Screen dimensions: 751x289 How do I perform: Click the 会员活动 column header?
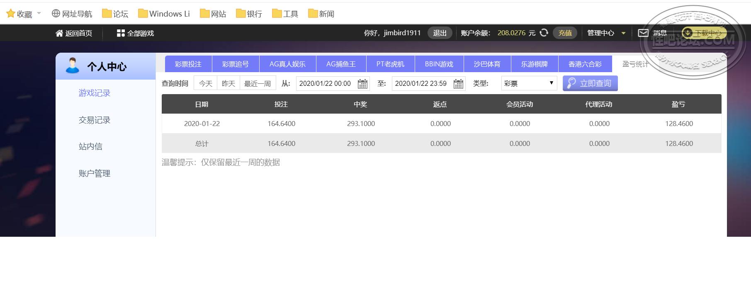pos(520,104)
